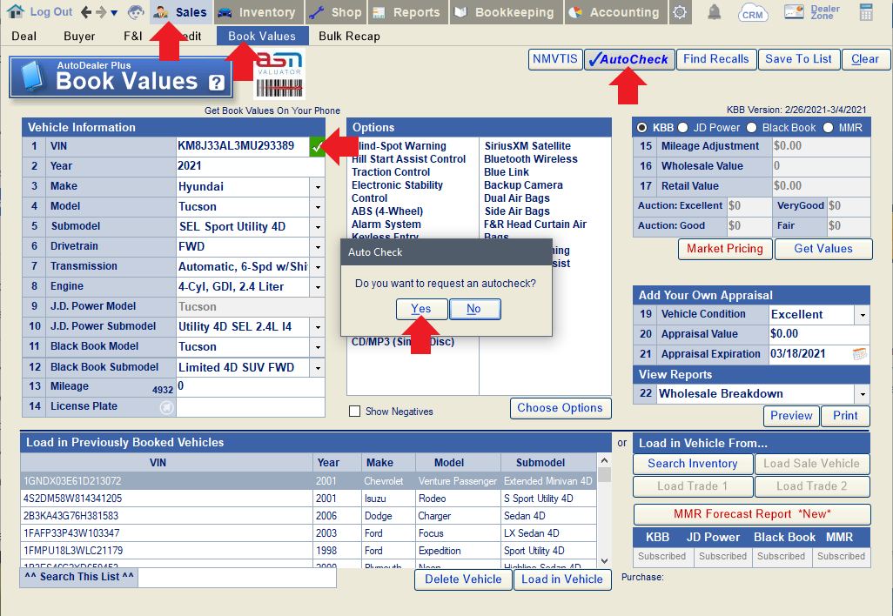Click the Delete Vehicle button
Image resolution: width=893 pixels, height=616 pixels.
pyautogui.click(x=463, y=579)
